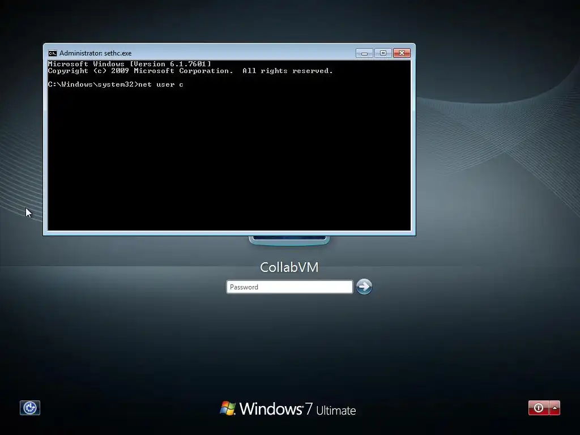Screen dimensions: 580x435
Task: Click the Copyright 2009 Microsoft Corporation line
Action: point(190,71)
